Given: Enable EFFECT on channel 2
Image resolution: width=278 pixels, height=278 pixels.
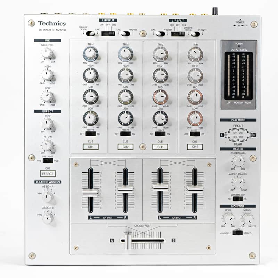Looking at the screenshot, I should pyautogui.click(x=129, y=134).
